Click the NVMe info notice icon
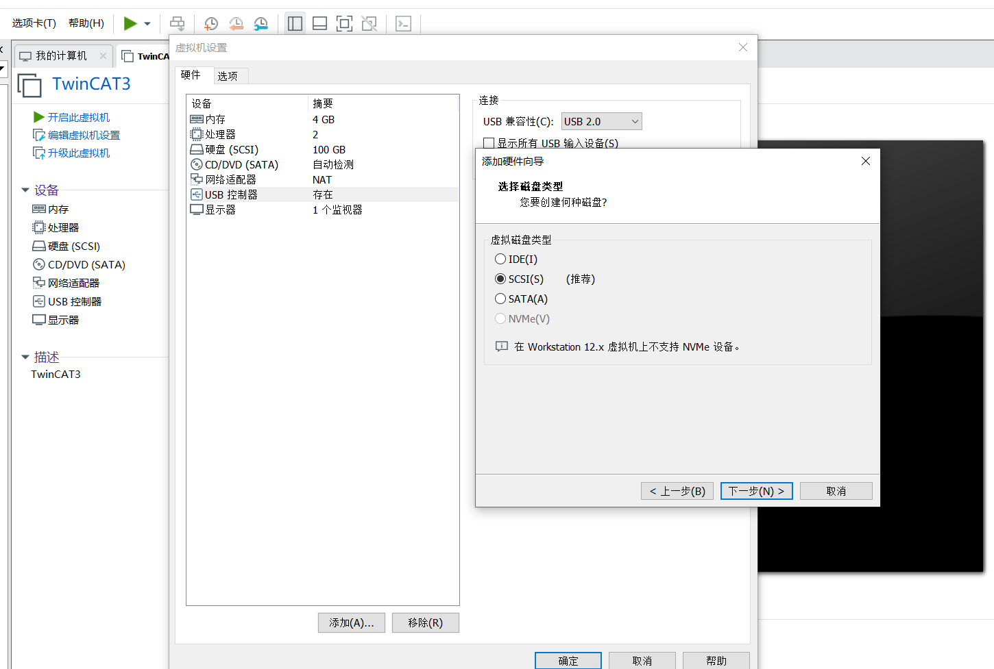 502,346
